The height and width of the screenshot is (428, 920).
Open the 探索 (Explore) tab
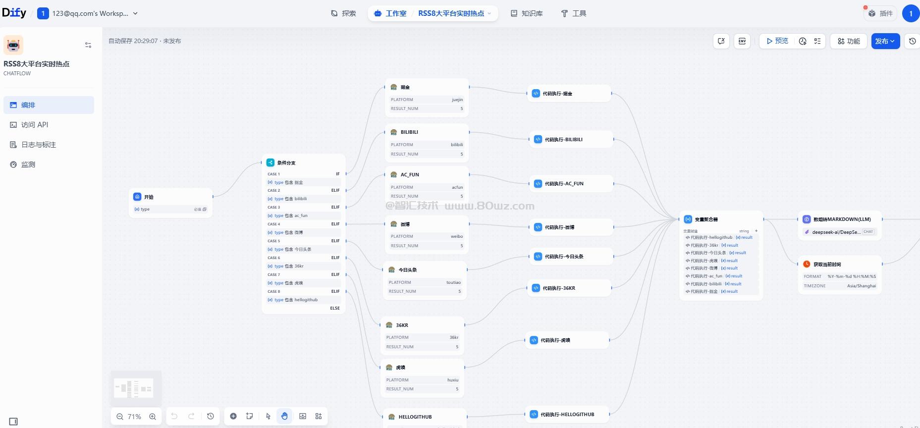(x=343, y=13)
